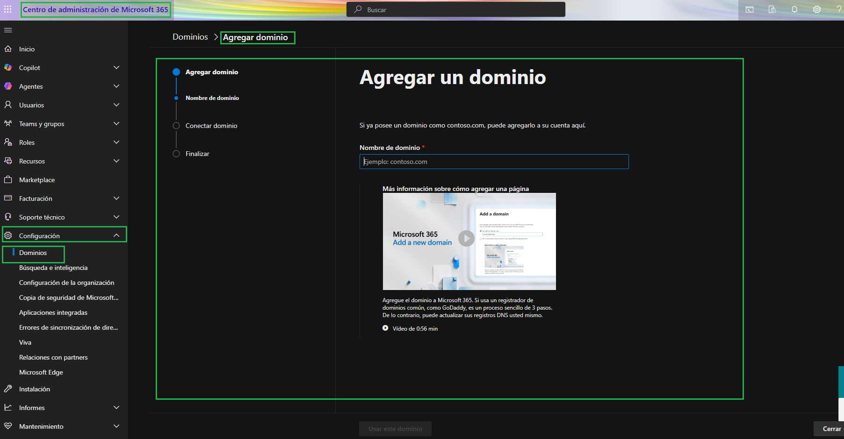Open Cloud Shell icon in header
The height and width of the screenshot is (439, 844).
[x=750, y=10]
